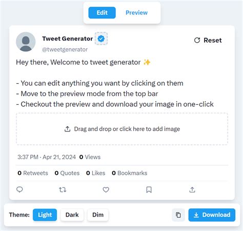Click the bookmark icon in the action row
The height and width of the screenshot is (231, 243).
coord(149,190)
